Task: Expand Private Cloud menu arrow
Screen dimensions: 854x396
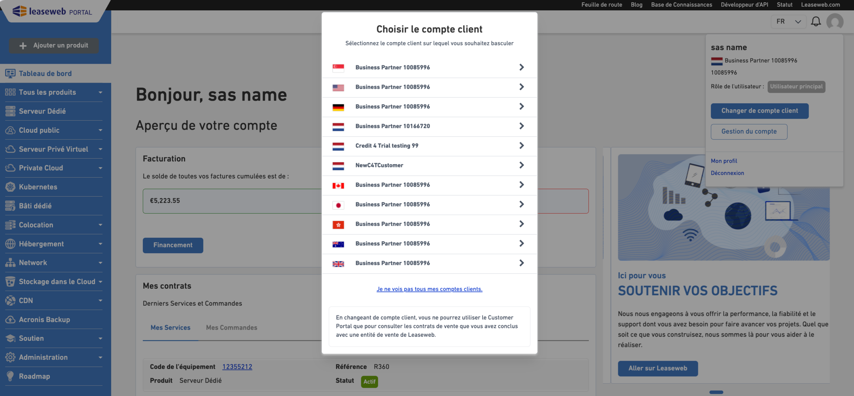Action: [x=100, y=168]
